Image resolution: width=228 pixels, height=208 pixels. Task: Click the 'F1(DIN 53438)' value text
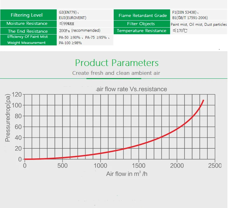tap(184, 12)
